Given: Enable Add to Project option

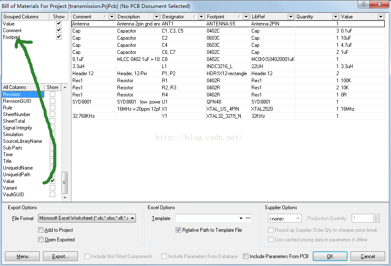Looking at the screenshot, I should 41,230.
